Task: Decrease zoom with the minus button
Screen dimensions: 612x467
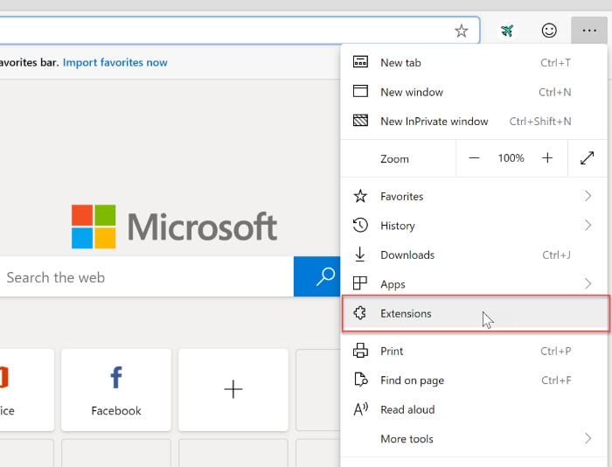Action: pos(474,158)
